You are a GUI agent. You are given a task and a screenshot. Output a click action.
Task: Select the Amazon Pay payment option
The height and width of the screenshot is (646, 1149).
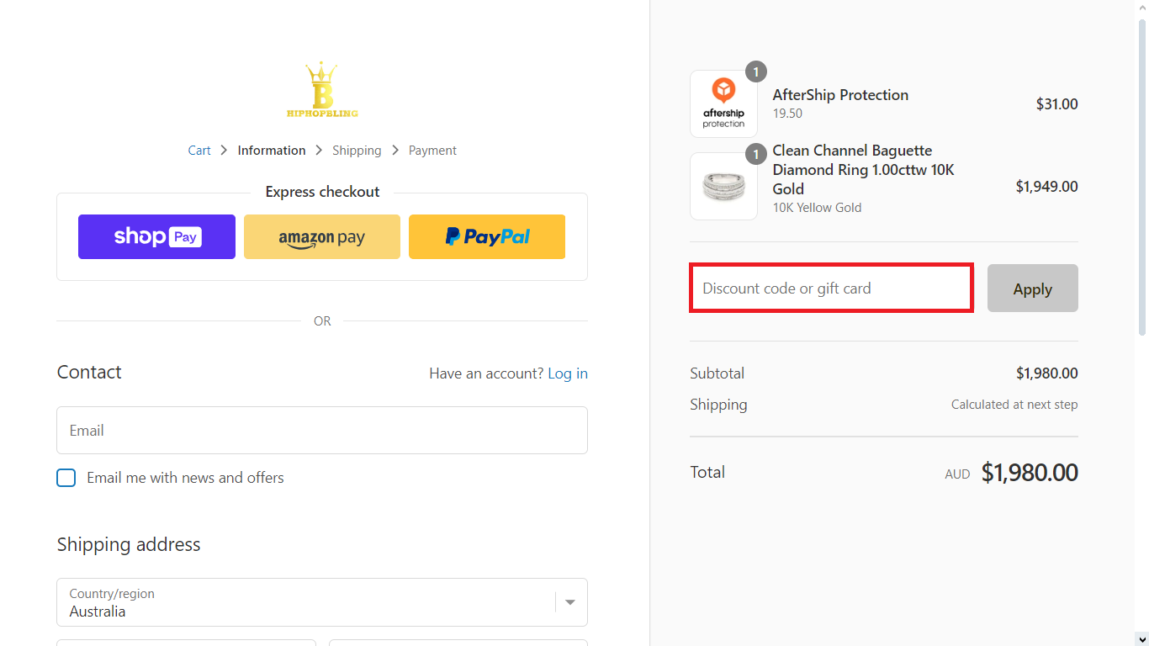point(321,236)
